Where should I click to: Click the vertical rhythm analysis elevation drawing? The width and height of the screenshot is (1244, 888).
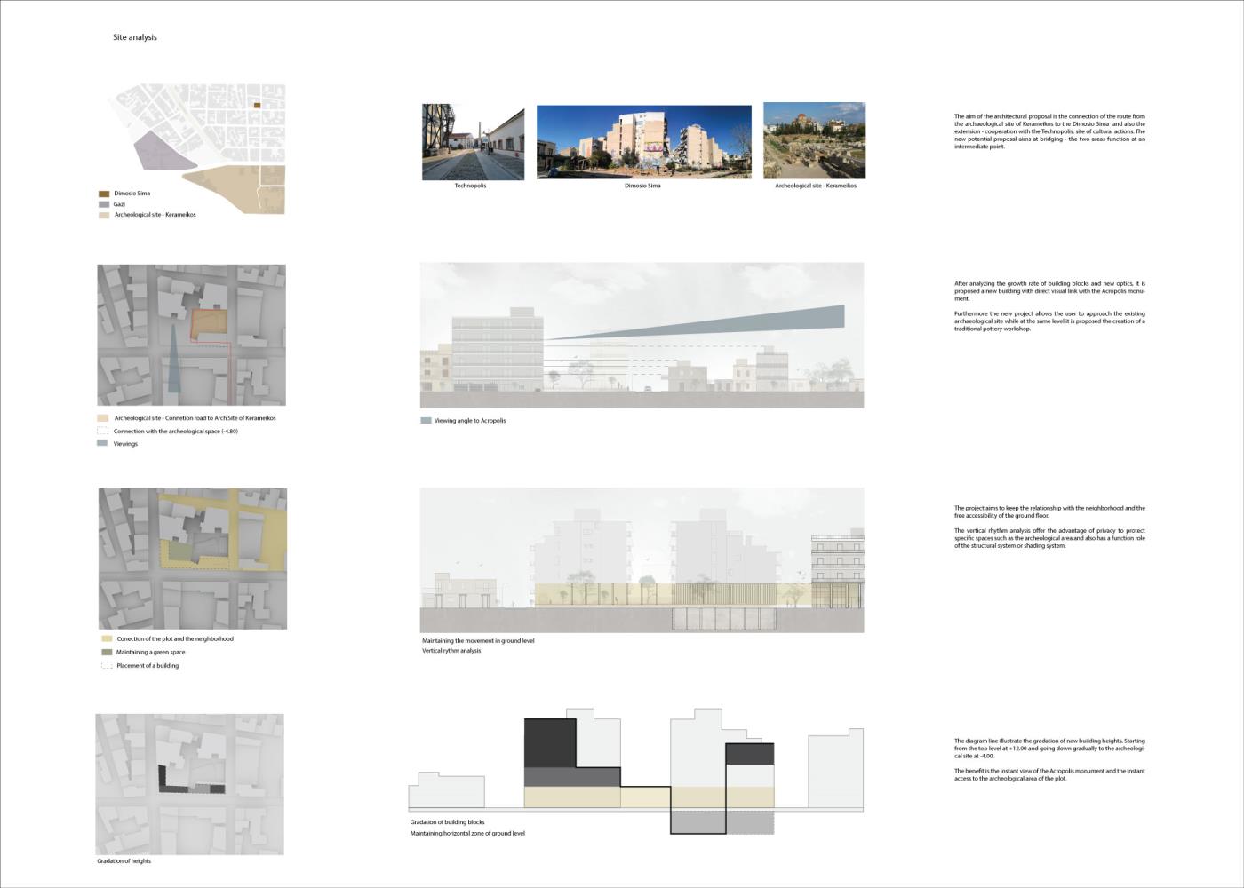[x=642, y=560]
